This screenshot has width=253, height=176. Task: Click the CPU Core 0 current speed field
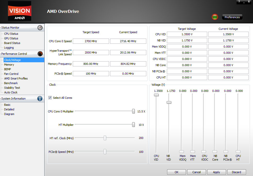point(128,41)
